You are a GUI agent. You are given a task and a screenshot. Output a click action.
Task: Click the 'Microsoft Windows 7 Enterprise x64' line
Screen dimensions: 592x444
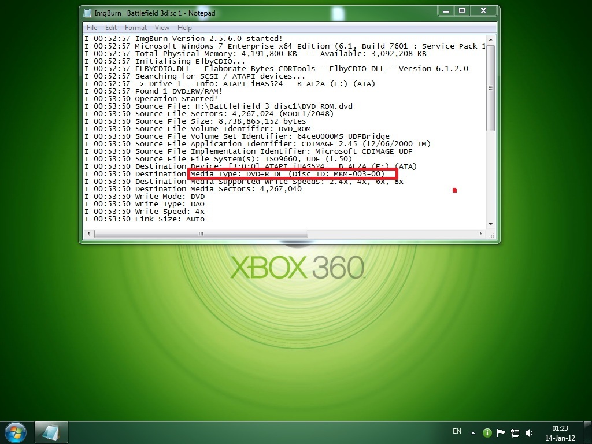point(285,46)
